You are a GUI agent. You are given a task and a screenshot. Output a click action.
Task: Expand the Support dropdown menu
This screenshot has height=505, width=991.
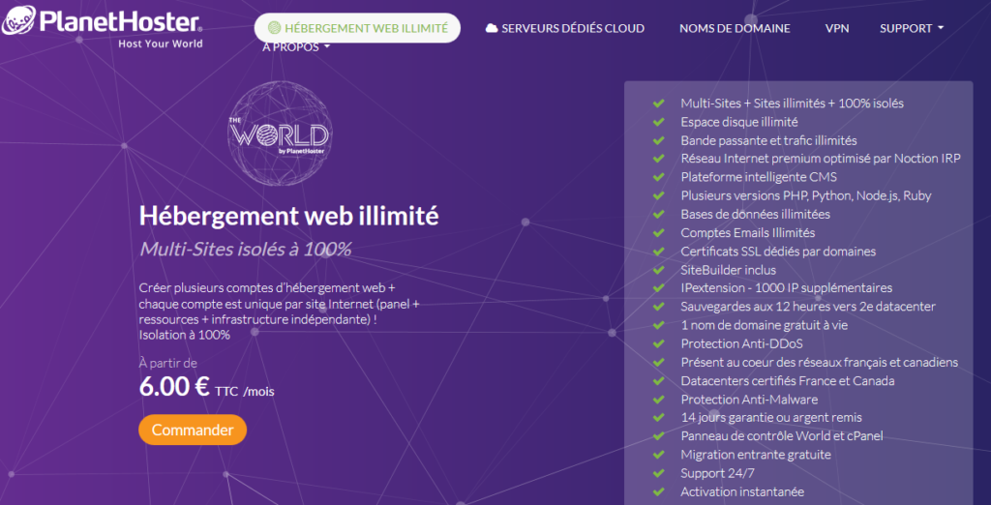912,28
